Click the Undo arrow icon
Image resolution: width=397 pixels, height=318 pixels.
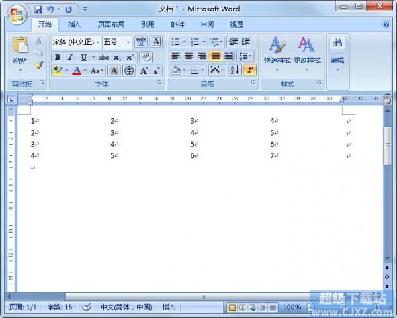(x=50, y=9)
